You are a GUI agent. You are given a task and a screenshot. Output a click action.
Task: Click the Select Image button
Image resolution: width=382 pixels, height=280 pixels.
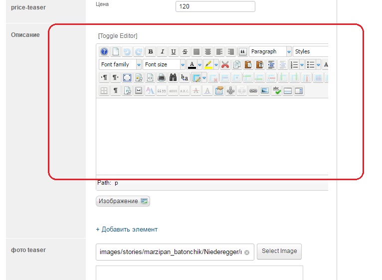pos(279,251)
